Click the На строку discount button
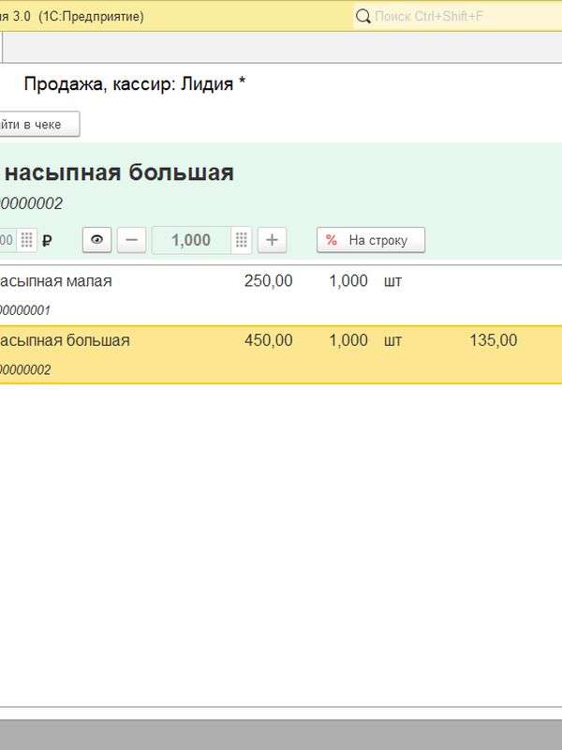562x750 pixels. tap(371, 240)
